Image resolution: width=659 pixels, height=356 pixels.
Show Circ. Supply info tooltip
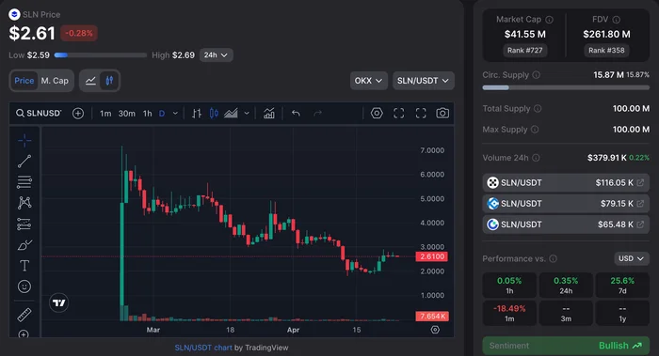(537, 75)
